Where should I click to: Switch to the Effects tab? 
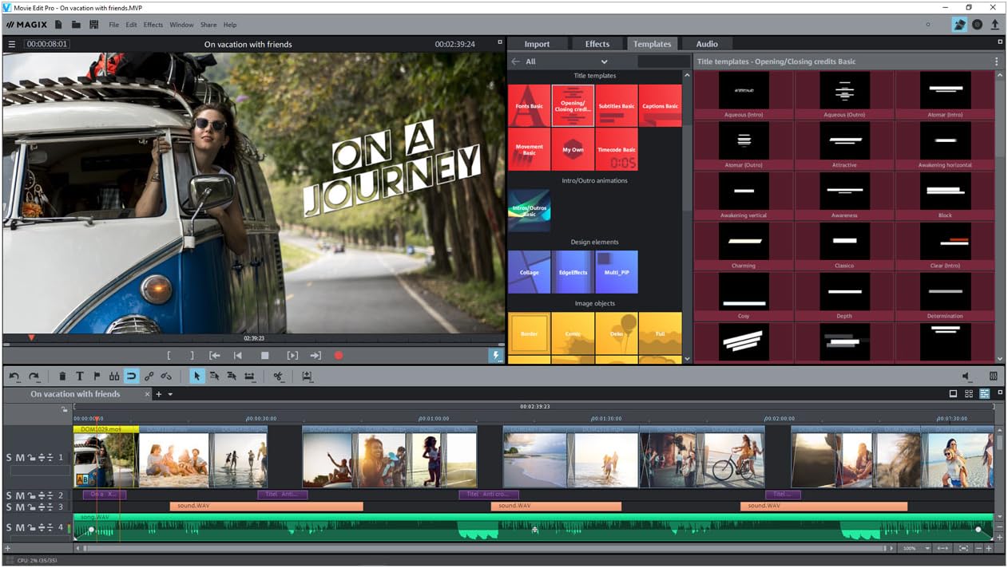tap(597, 44)
